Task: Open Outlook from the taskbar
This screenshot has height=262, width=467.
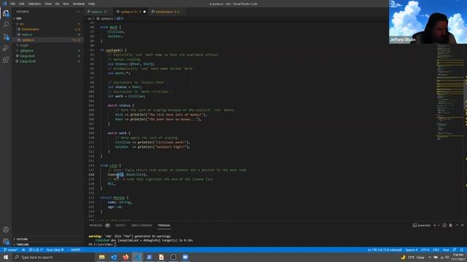Action: coord(114,257)
